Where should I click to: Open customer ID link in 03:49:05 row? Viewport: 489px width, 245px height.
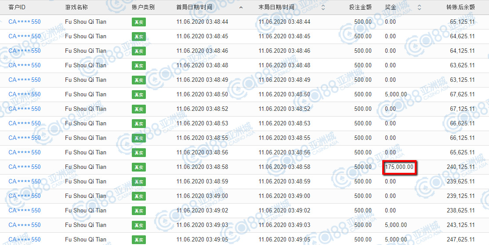click(25, 240)
